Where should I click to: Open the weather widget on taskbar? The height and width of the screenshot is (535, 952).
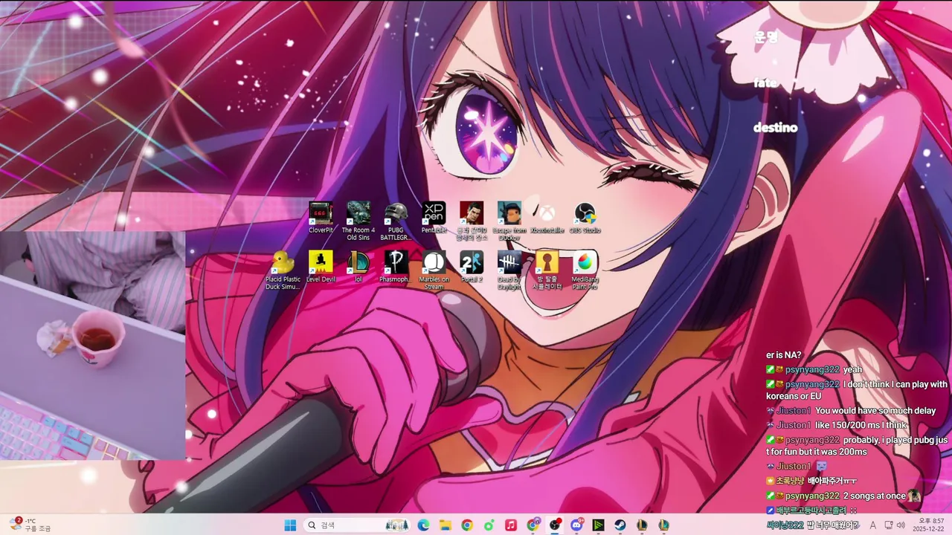(30, 525)
